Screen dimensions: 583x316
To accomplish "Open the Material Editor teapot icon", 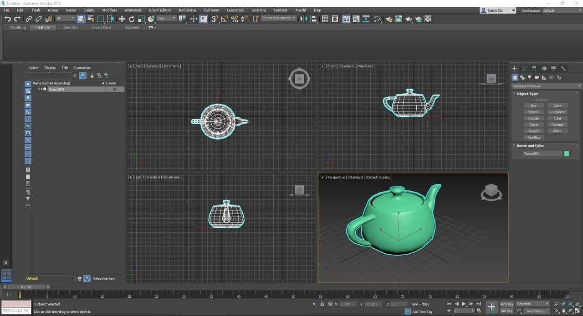I will pyautogui.click(x=389, y=19).
